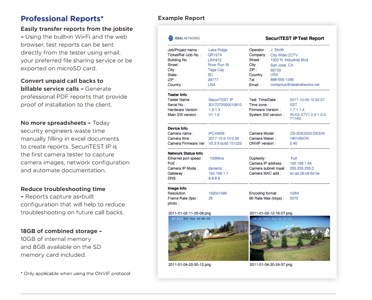Select the file name '2011-01-02-11-25-08.png'
The height and width of the screenshot is (300, 372).
(x=190, y=213)
